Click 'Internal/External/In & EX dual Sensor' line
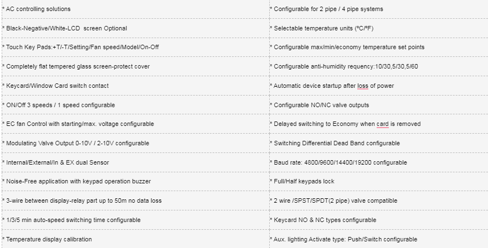This screenshot has width=488, height=248. click(58, 162)
